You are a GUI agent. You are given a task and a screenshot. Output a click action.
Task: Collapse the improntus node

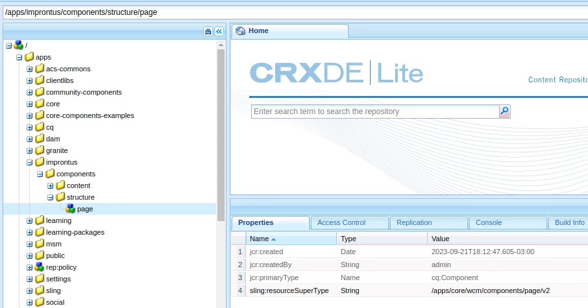point(30,163)
